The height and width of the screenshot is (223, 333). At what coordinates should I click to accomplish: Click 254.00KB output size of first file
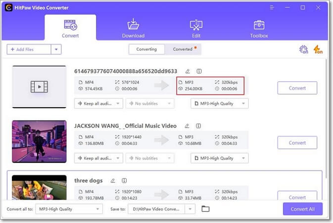click(x=193, y=89)
